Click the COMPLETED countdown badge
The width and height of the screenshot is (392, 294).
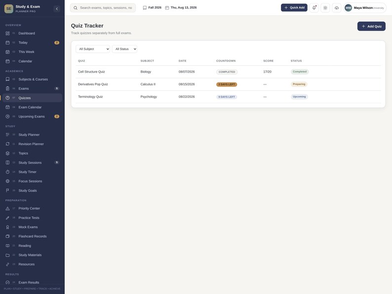point(227,72)
